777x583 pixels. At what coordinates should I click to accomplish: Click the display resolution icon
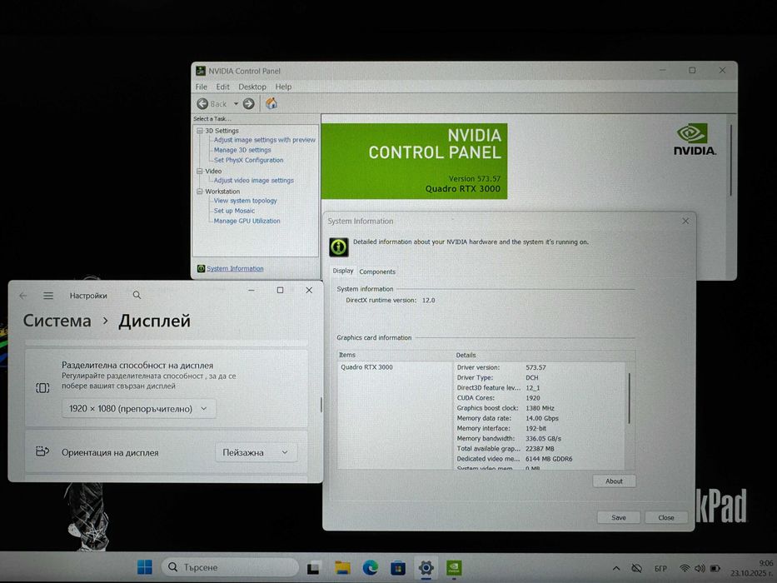[42, 387]
